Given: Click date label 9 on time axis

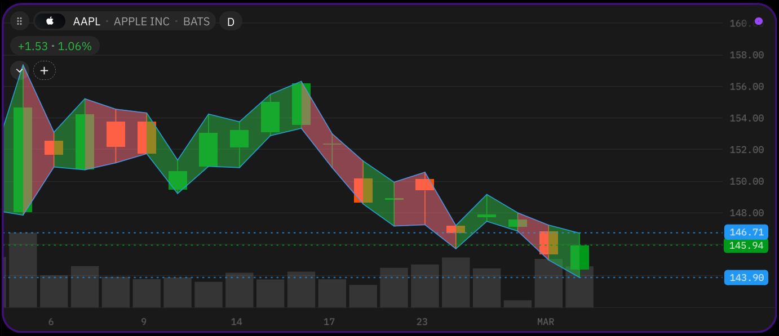Looking at the screenshot, I should [144, 322].
